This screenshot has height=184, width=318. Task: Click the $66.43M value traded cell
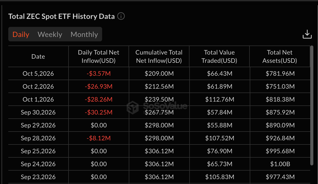(219, 74)
